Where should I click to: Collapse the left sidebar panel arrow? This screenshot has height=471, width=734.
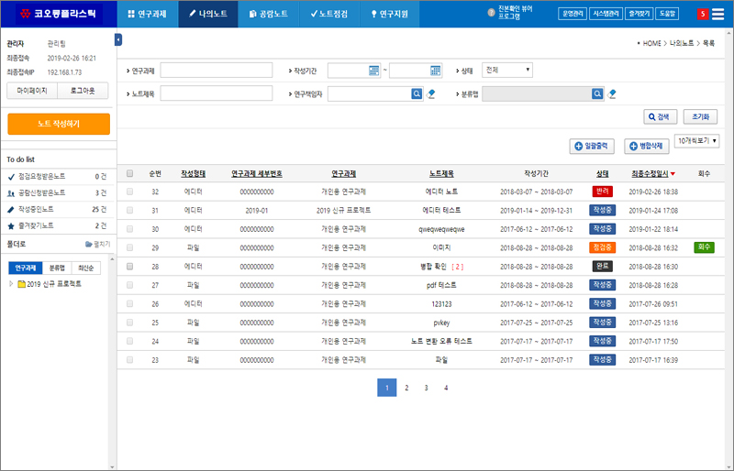[118, 39]
